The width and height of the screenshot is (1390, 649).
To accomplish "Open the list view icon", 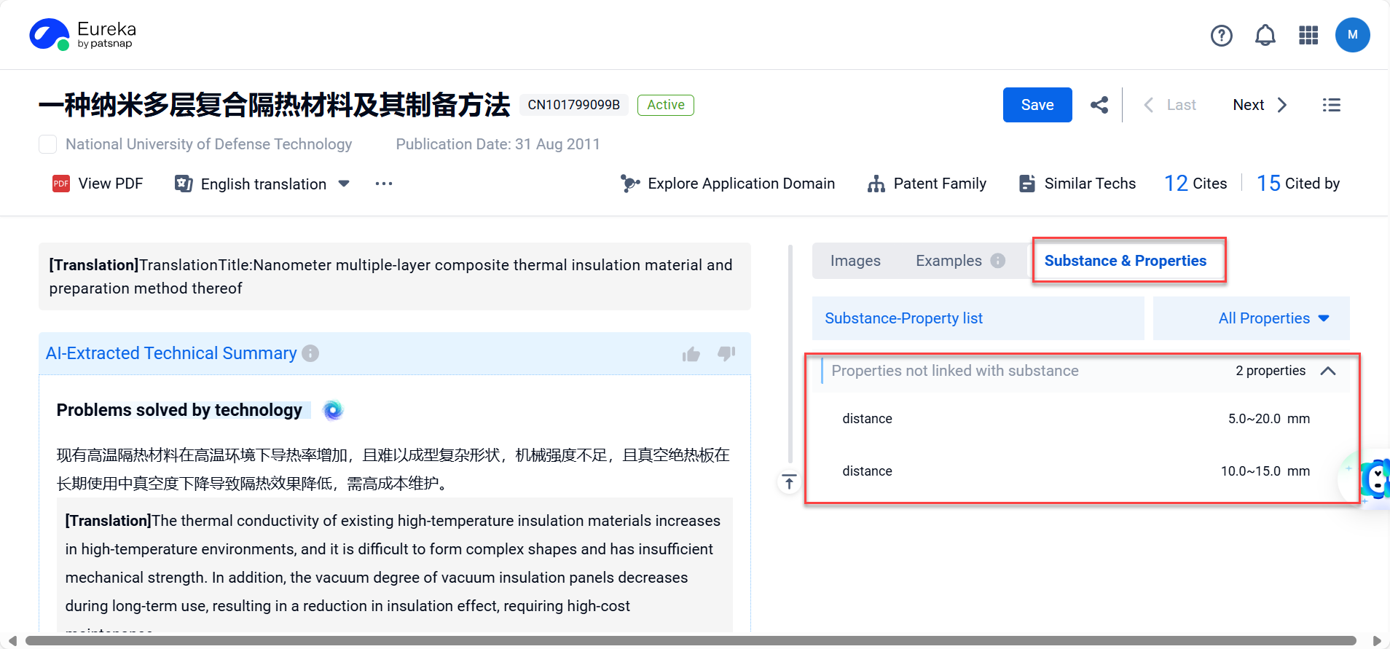I will [1331, 105].
